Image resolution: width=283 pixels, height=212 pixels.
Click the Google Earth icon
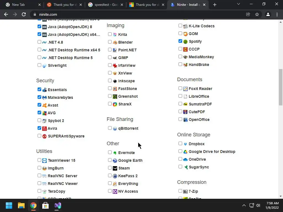click(x=115, y=161)
